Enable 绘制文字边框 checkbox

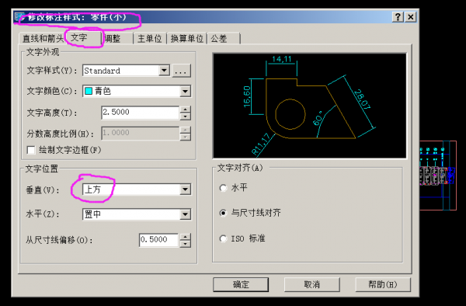31,150
